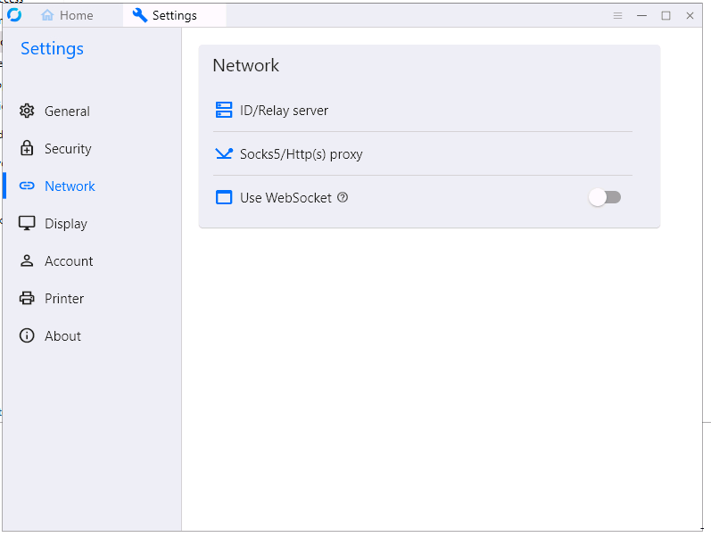Minimize the RustDesk window
The height and width of the screenshot is (537, 711).
pos(641,15)
